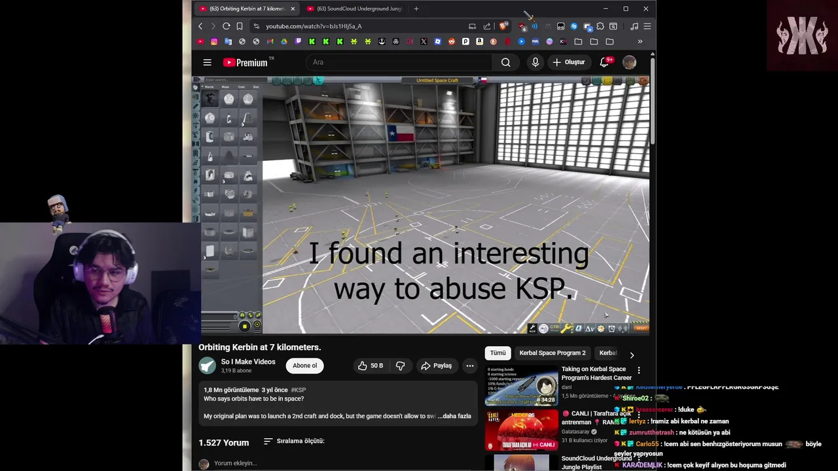Go back with browser back arrow
Viewport: 838px width, 471px height.
tap(200, 26)
